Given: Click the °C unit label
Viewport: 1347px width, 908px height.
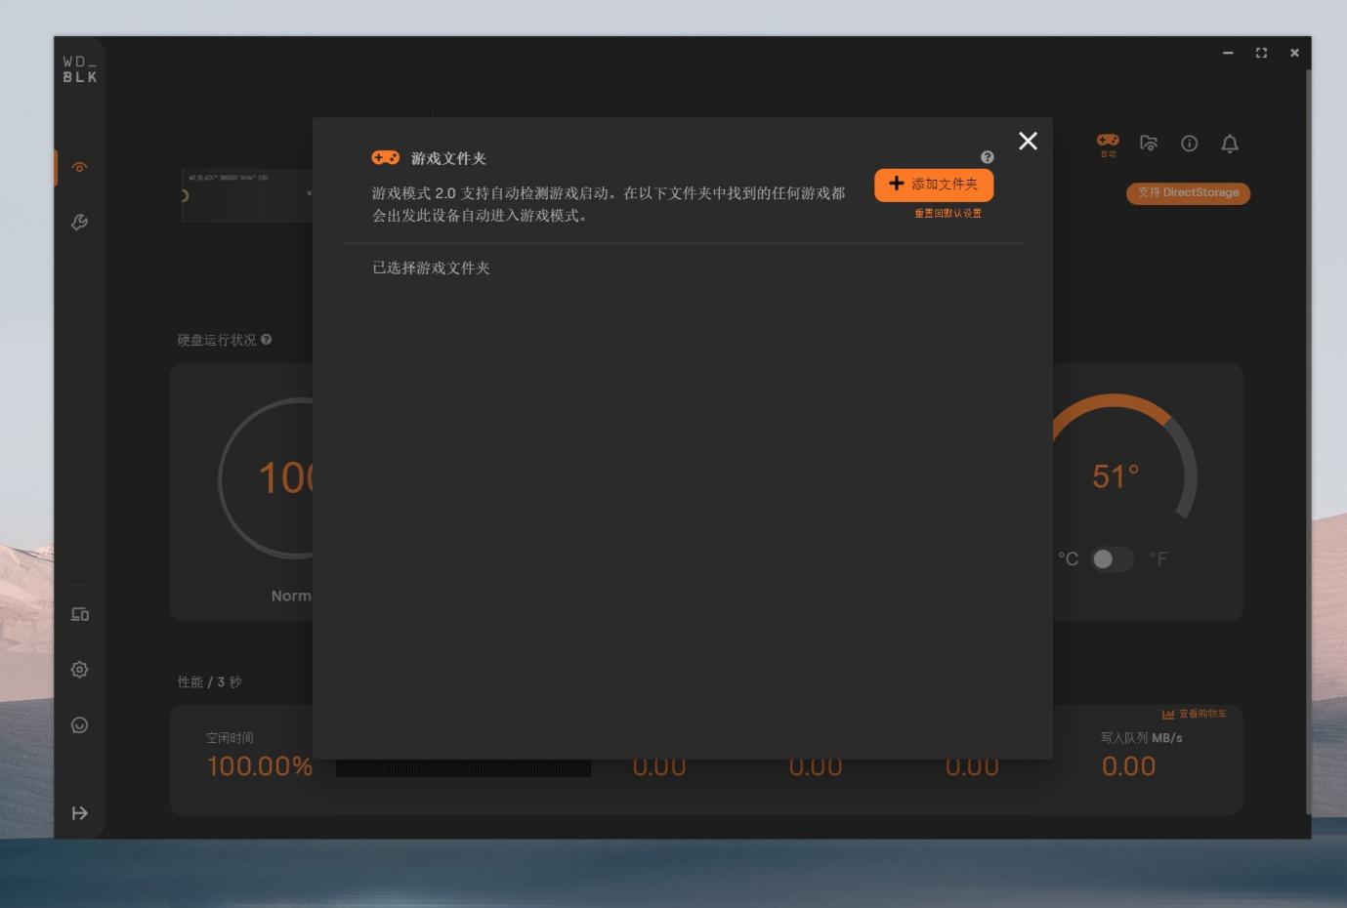Looking at the screenshot, I should tap(1068, 558).
